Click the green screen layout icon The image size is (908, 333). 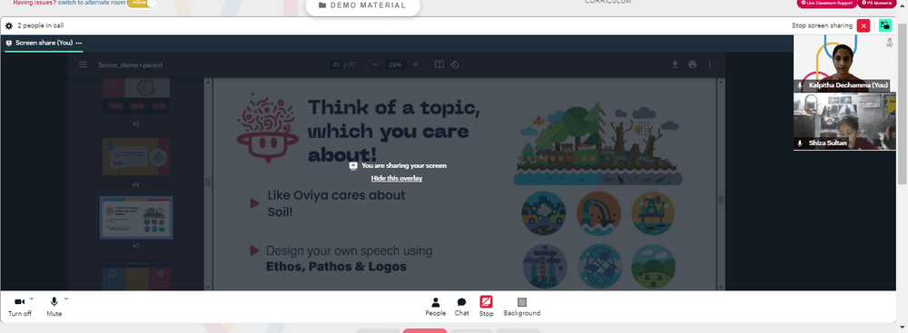pyautogui.click(x=884, y=25)
